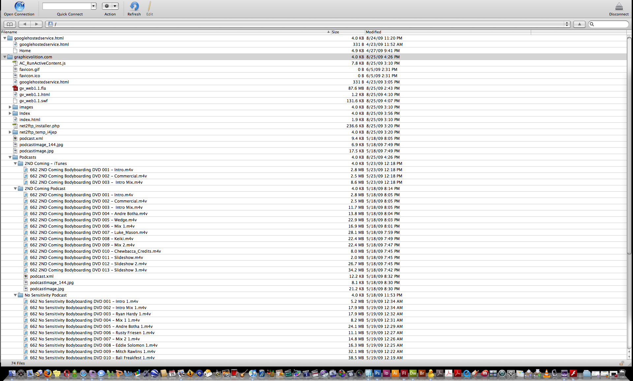Launch Photoshop from the dock
Screen dimensions: 633x381
377,373
